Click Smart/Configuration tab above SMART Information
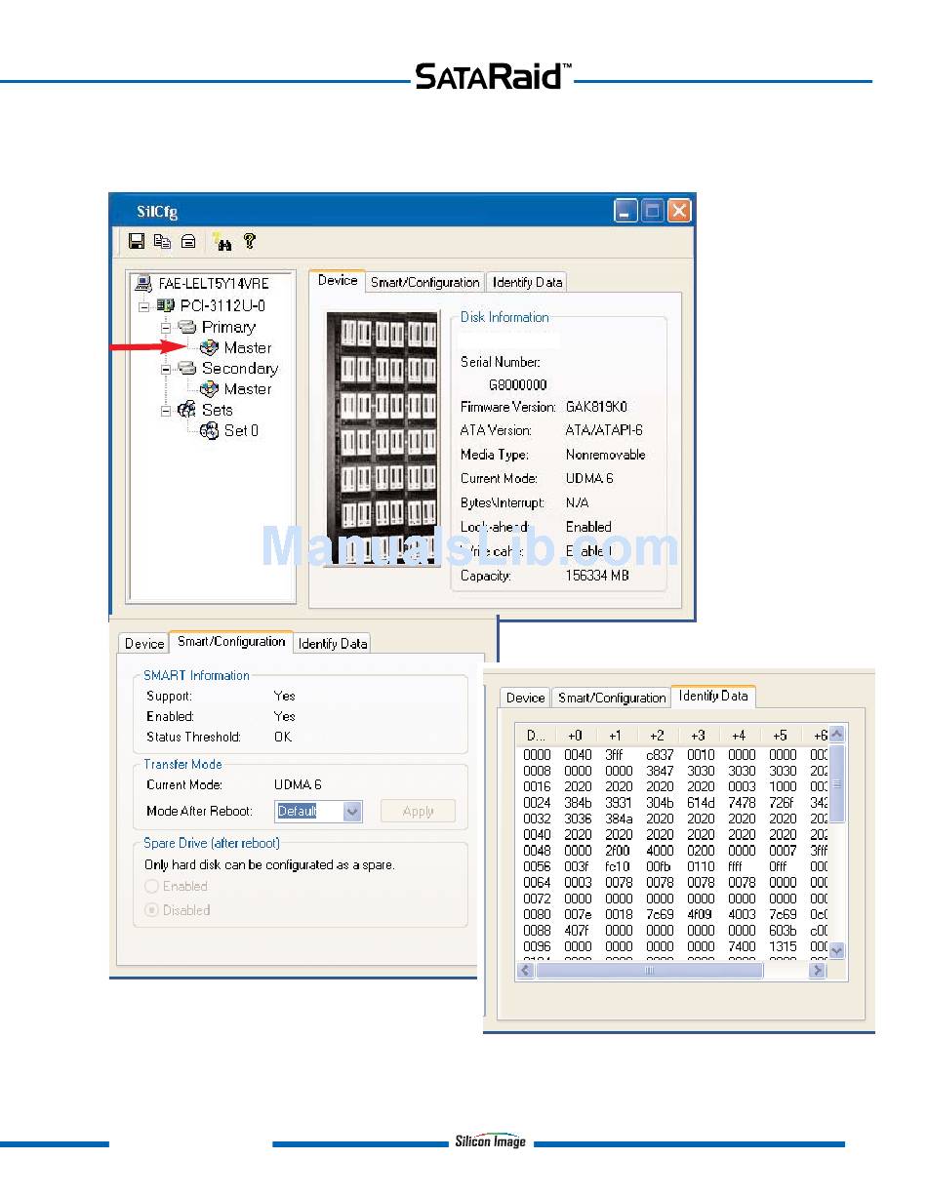 [231, 641]
